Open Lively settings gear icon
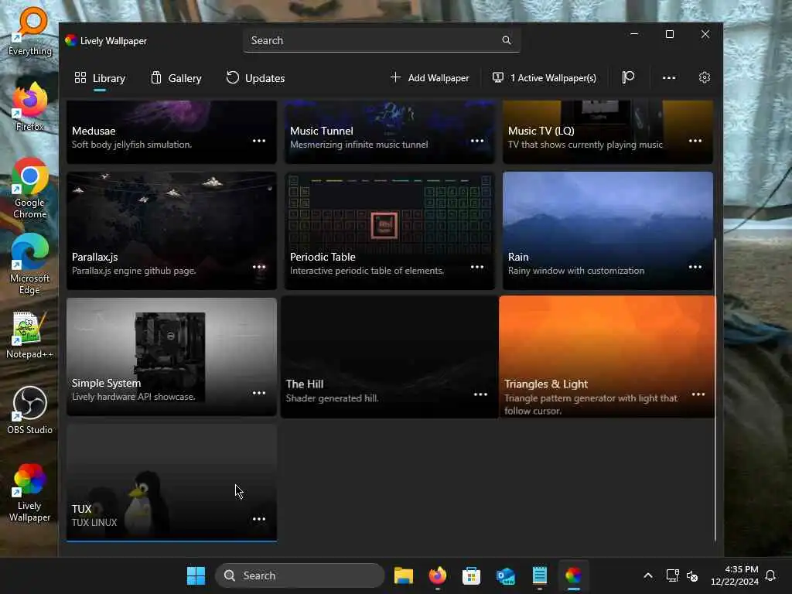 coord(705,77)
